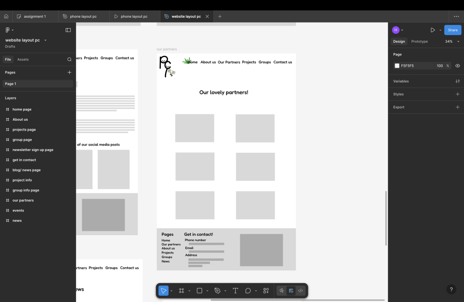Switch to Dev Mode code toggle
Image resolution: width=464 pixels, height=302 pixels.
pyautogui.click(x=300, y=291)
